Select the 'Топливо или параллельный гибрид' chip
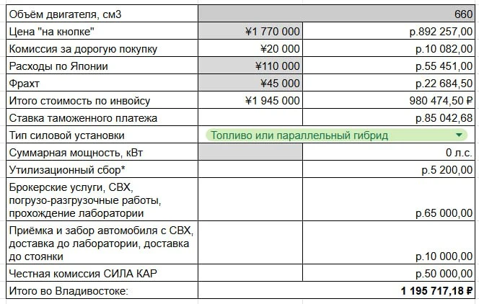479x304 pixels. [x=336, y=135]
